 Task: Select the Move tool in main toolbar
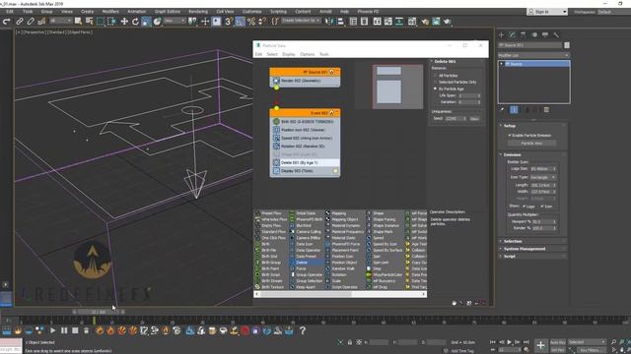(124, 22)
